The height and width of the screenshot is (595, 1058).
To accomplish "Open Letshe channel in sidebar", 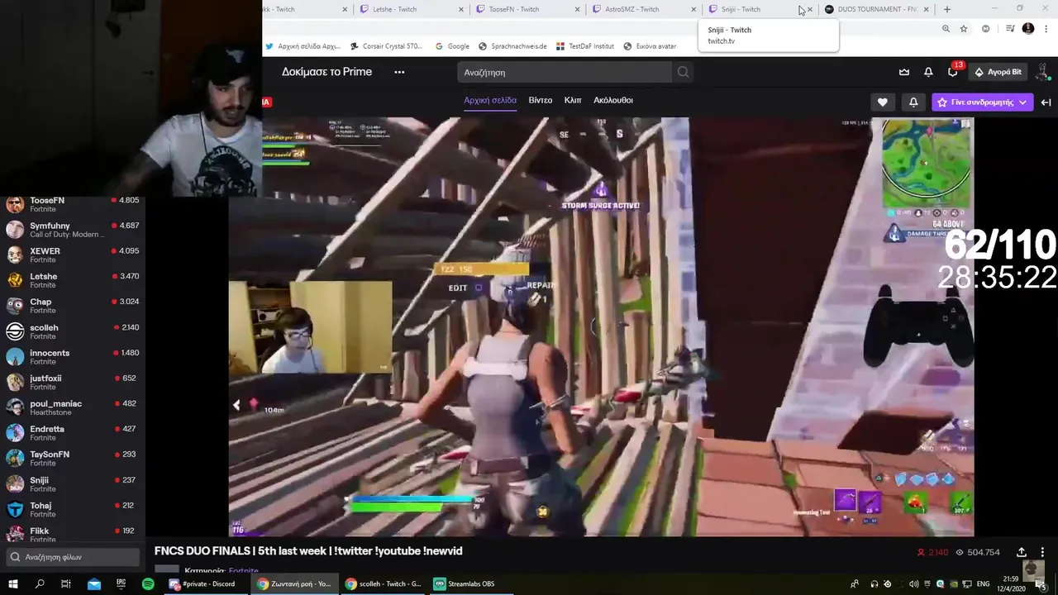I will pos(73,280).
